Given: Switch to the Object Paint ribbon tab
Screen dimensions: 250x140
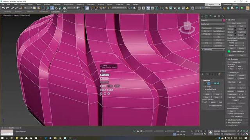Looking at the screenshot, I should point(43,12).
